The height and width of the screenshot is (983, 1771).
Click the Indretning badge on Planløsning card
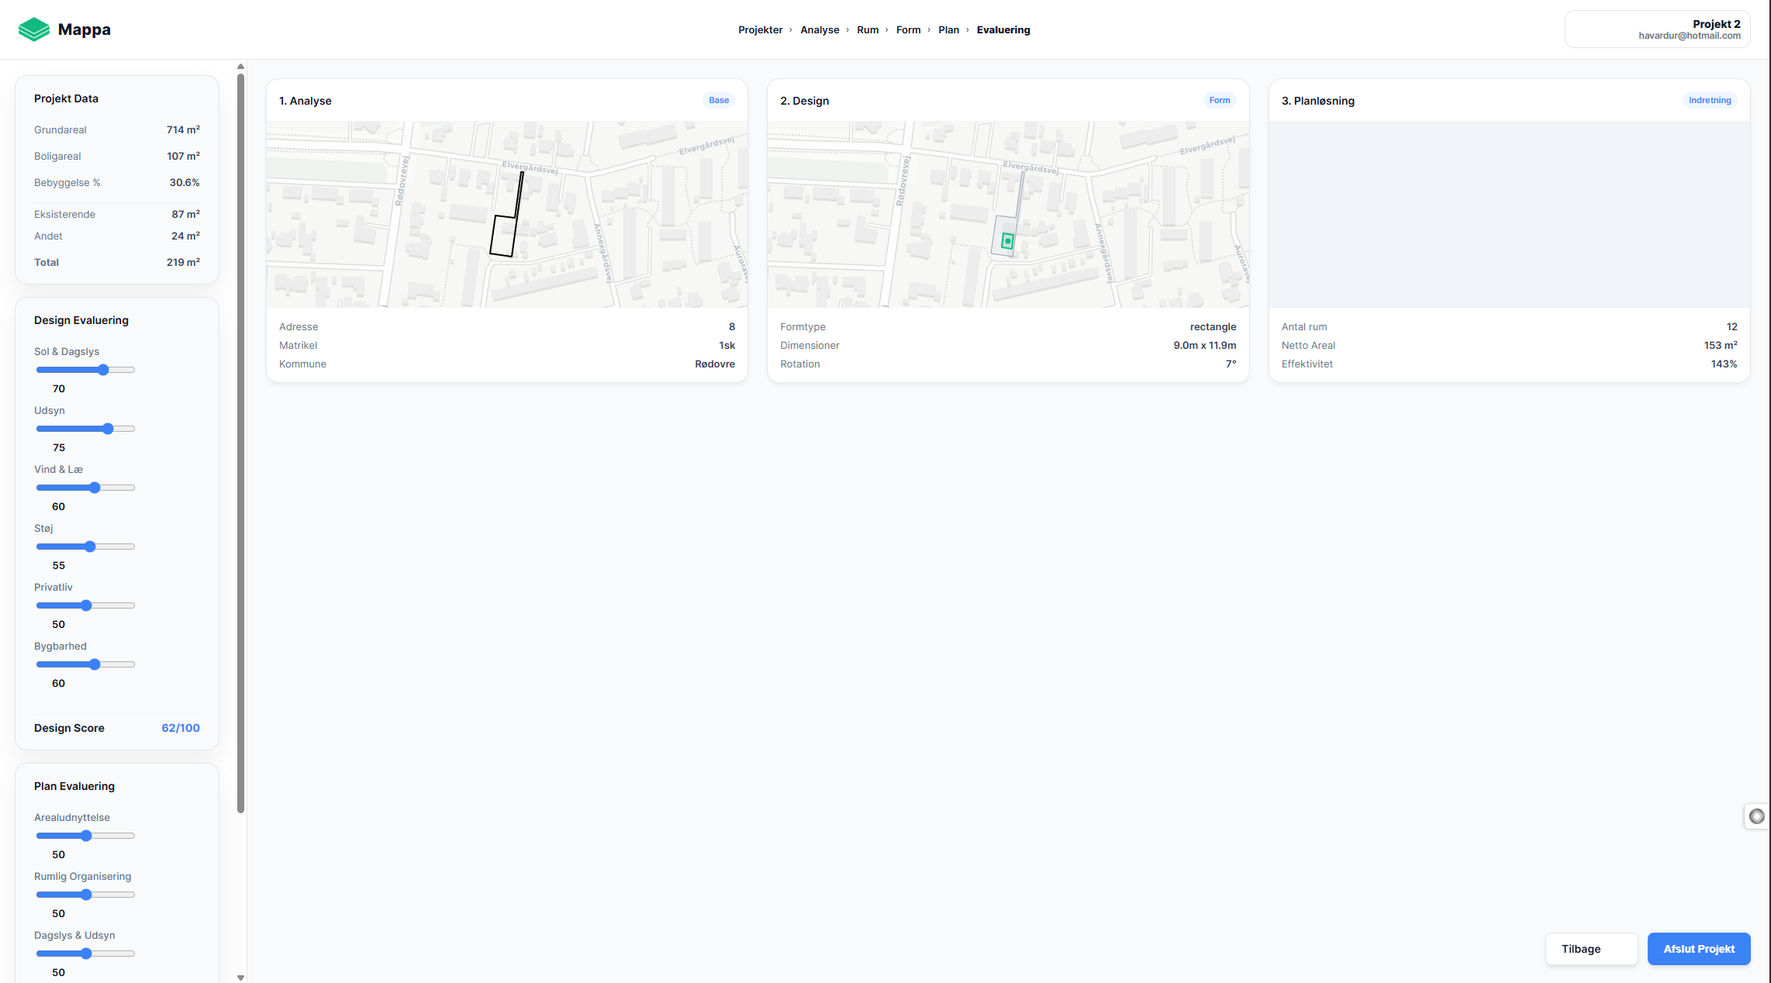(1709, 100)
